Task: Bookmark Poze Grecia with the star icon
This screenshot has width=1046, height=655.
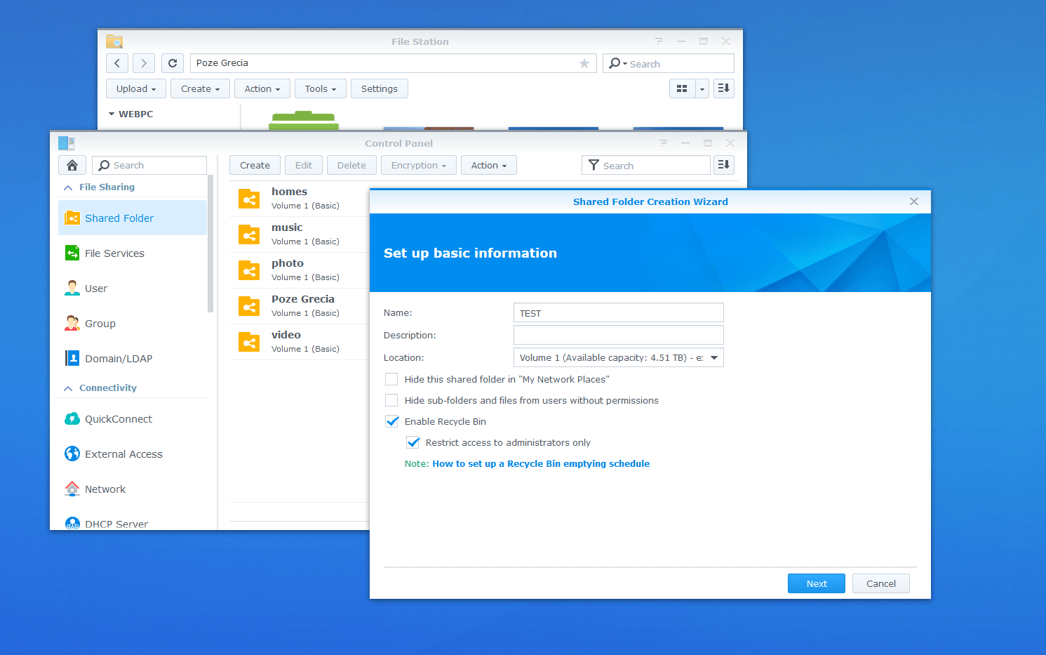Action: pos(584,63)
